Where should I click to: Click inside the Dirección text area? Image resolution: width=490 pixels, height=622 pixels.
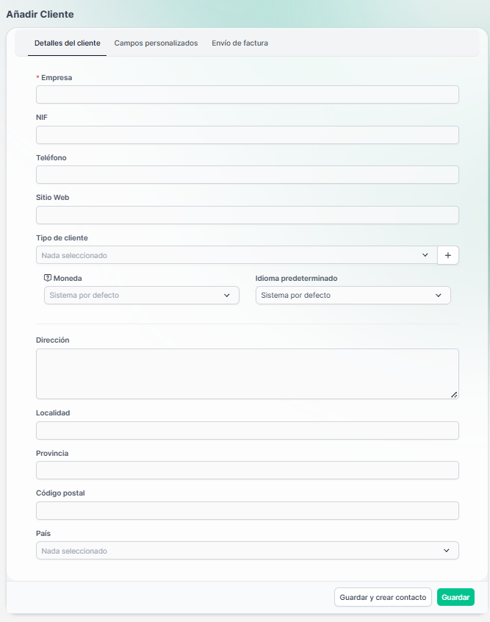pos(247,373)
